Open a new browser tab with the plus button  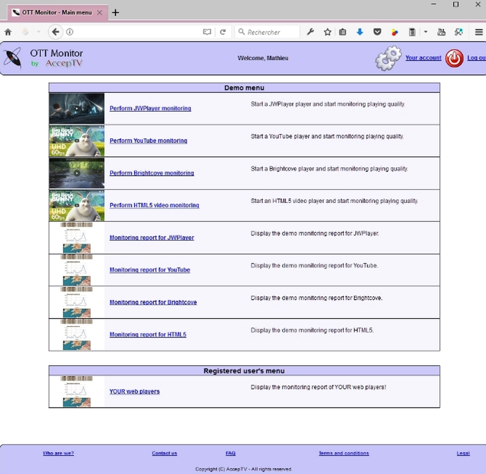[115, 12]
